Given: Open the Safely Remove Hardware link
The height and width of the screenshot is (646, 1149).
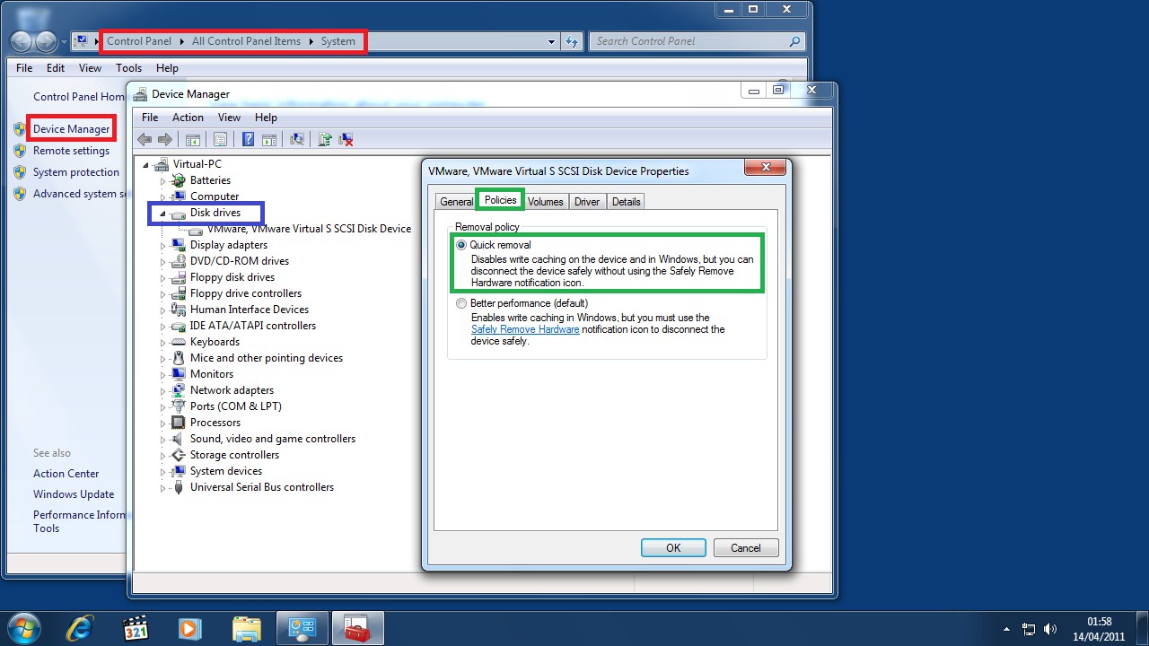Looking at the screenshot, I should [525, 329].
